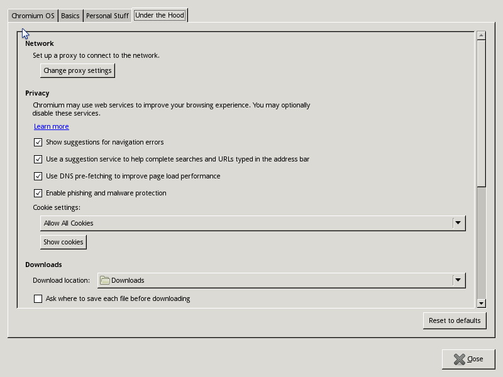Click Change proxy settings button
This screenshot has height=377, width=503.
[x=77, y=71]
